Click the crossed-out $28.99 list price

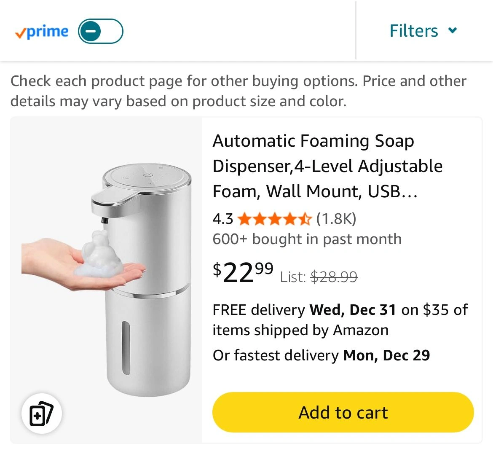point(334,277)
